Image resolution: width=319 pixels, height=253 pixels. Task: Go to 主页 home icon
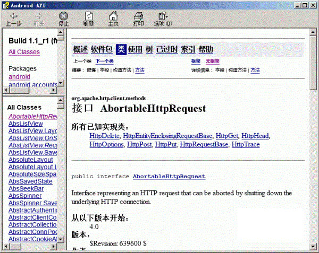click(x=113, y=15)
